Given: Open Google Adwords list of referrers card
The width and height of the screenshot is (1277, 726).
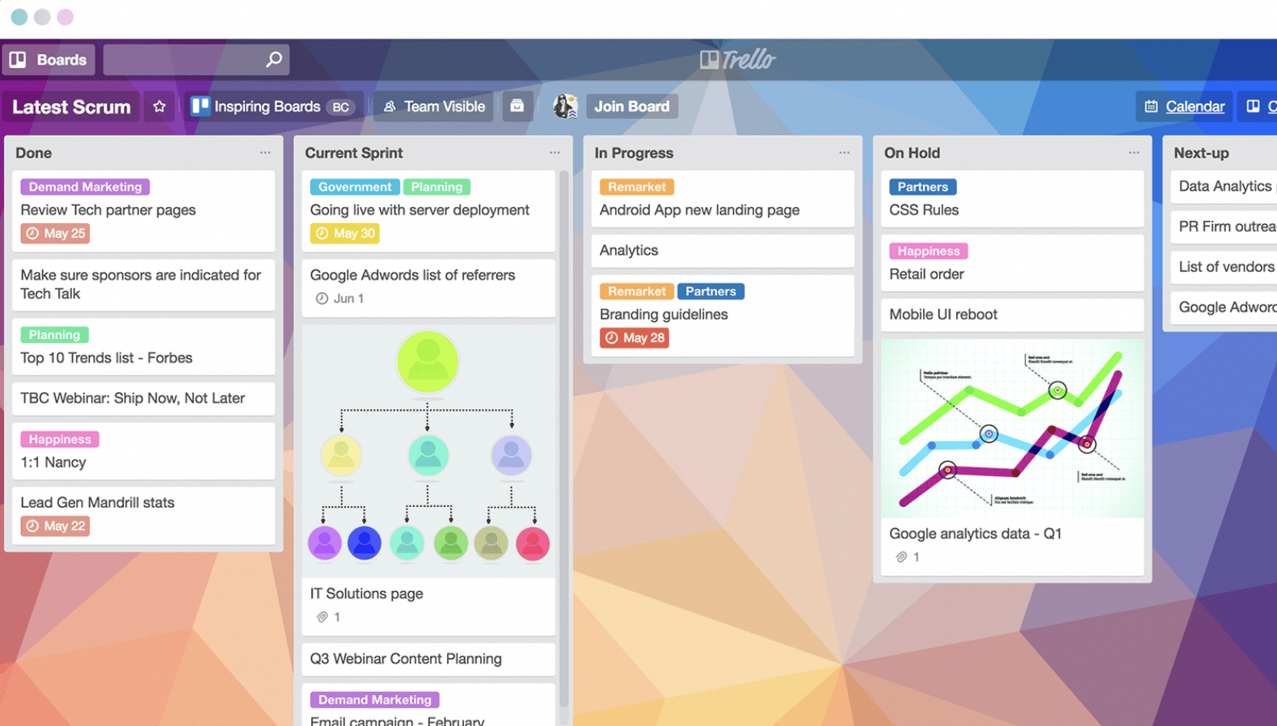Looking at the screenshot, I should (x=428, y=288).
